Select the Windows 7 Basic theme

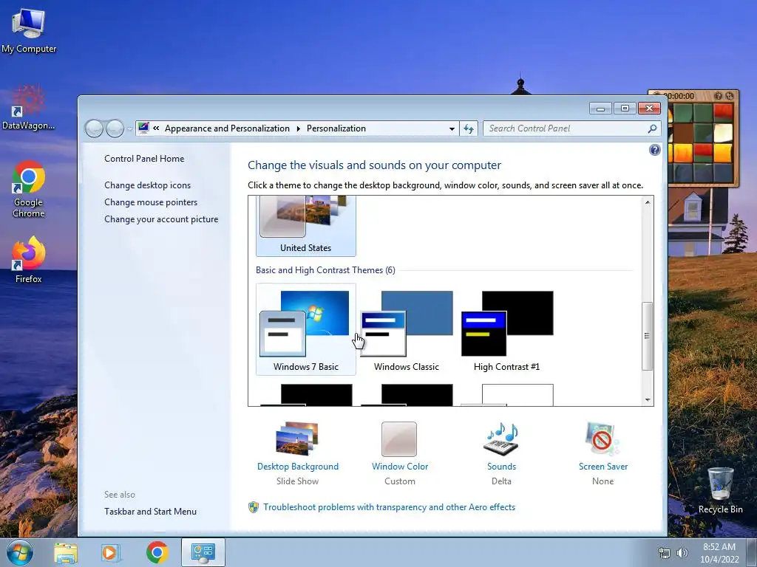(x=305, y=329)
